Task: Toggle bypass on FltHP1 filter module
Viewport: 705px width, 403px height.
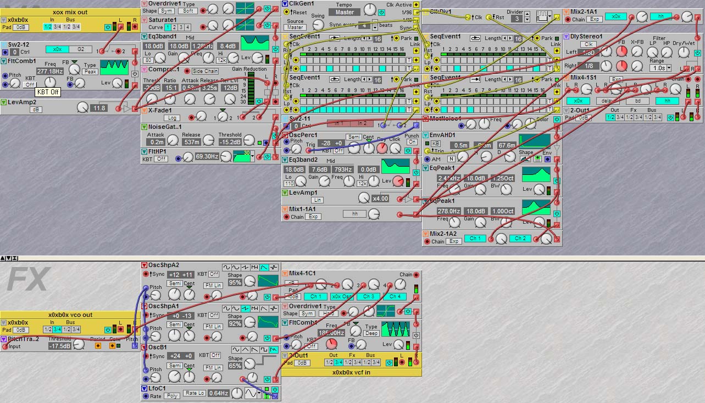Action: (267, 157)
